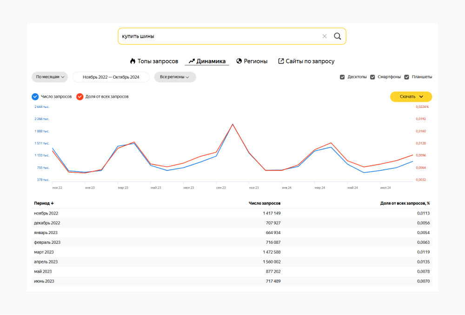The width and height of the screenshot is (465, 315).
Task: Toggle the blue Число запросов series
Action: click(35, 96)
